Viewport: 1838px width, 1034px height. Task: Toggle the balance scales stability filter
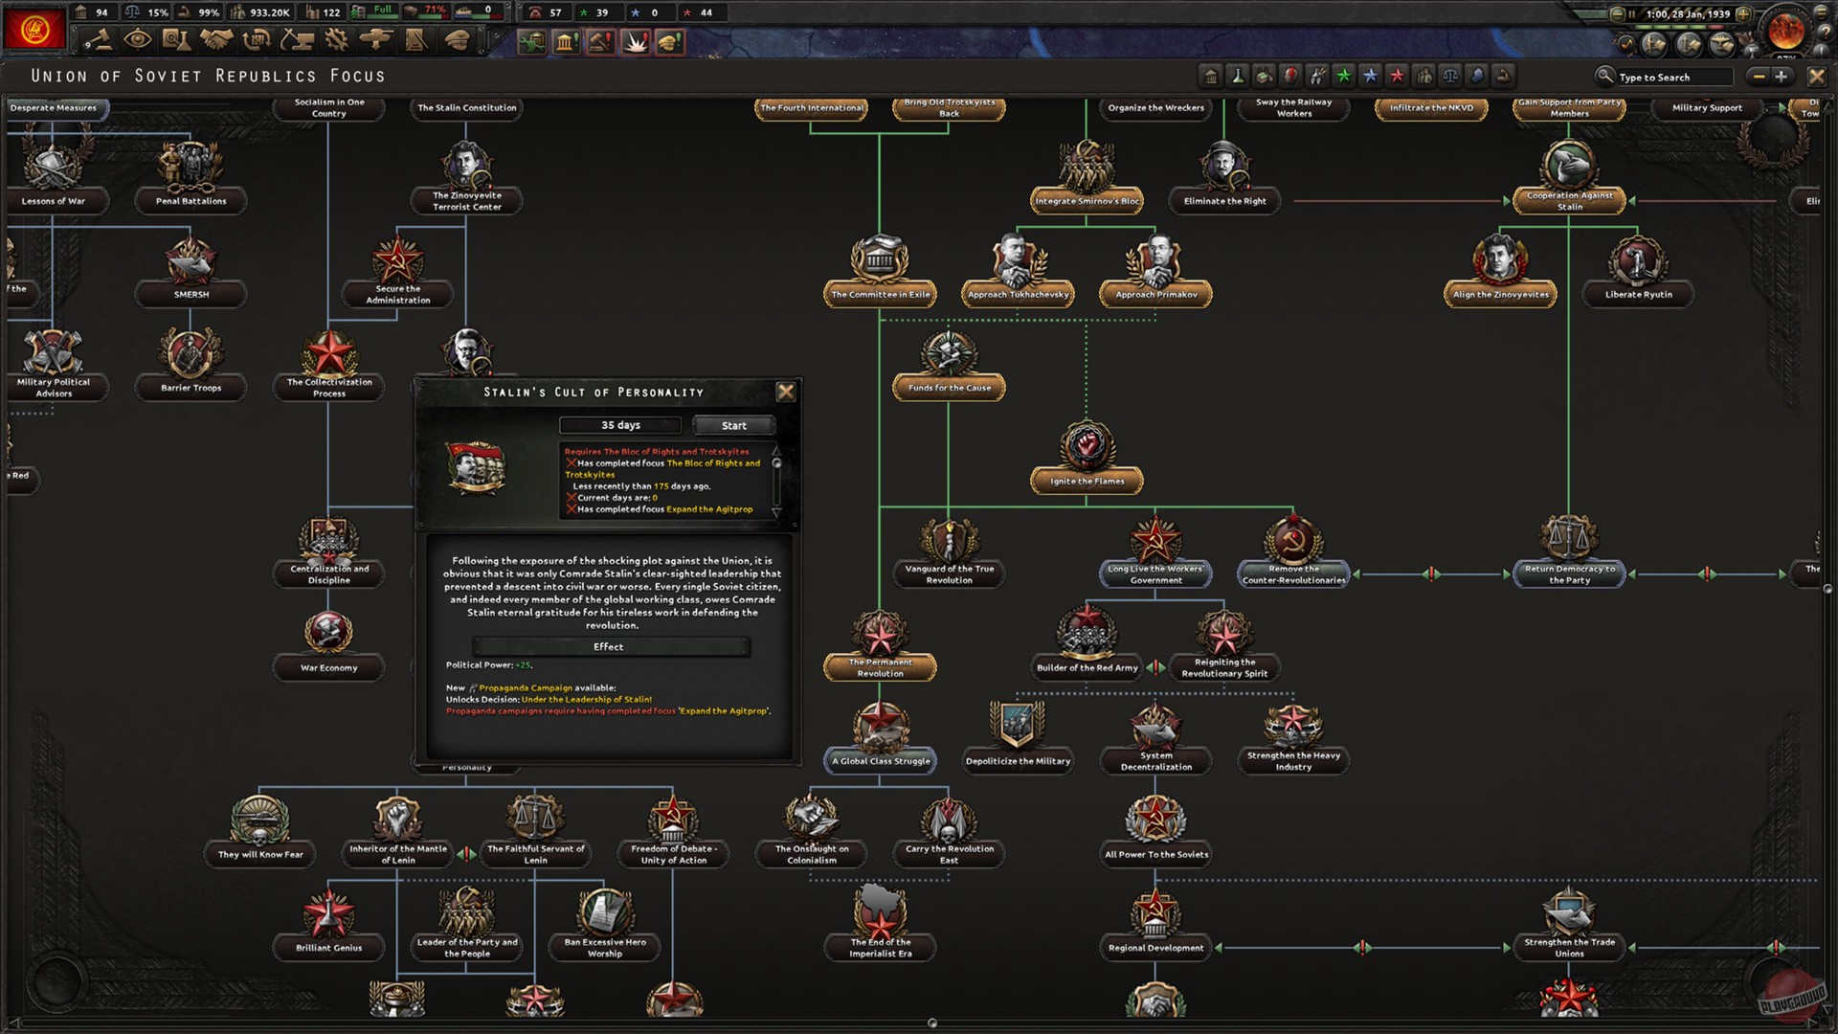[1450, 77]
